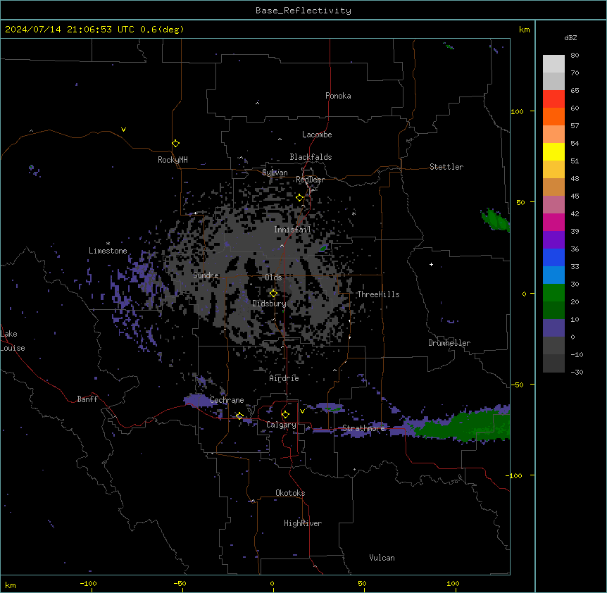The width and height of the screenshot is (607, 593).
Task: Pick the light blue 30-33 dBZ swatch
Action: (x=553, y=275)
